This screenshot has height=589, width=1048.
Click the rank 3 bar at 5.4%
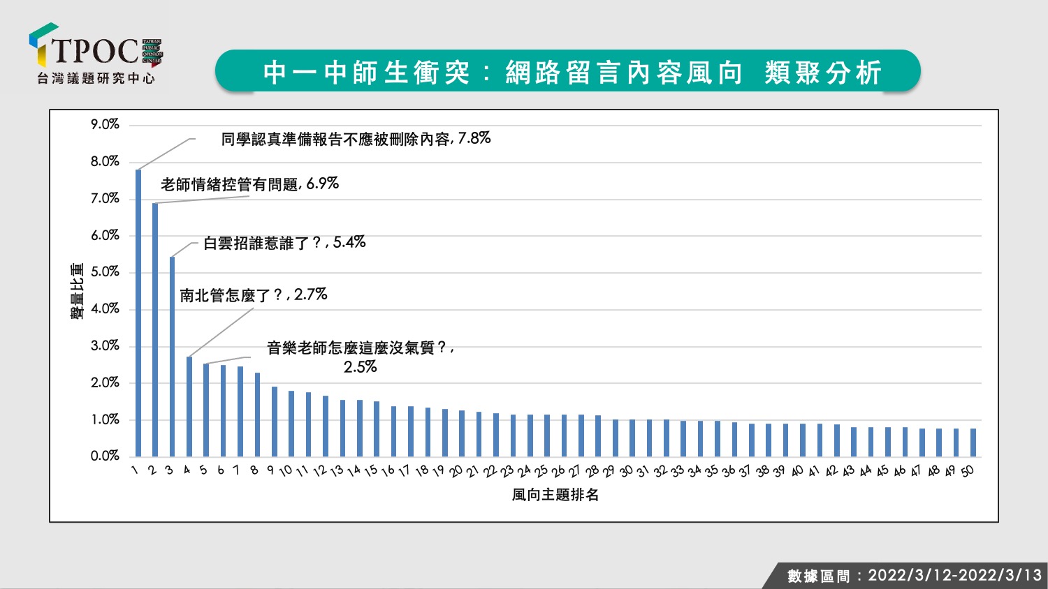(x=173, y=357)
